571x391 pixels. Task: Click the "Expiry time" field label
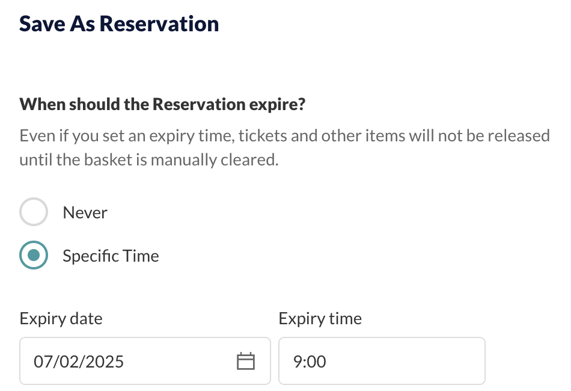tap(320, 319)
